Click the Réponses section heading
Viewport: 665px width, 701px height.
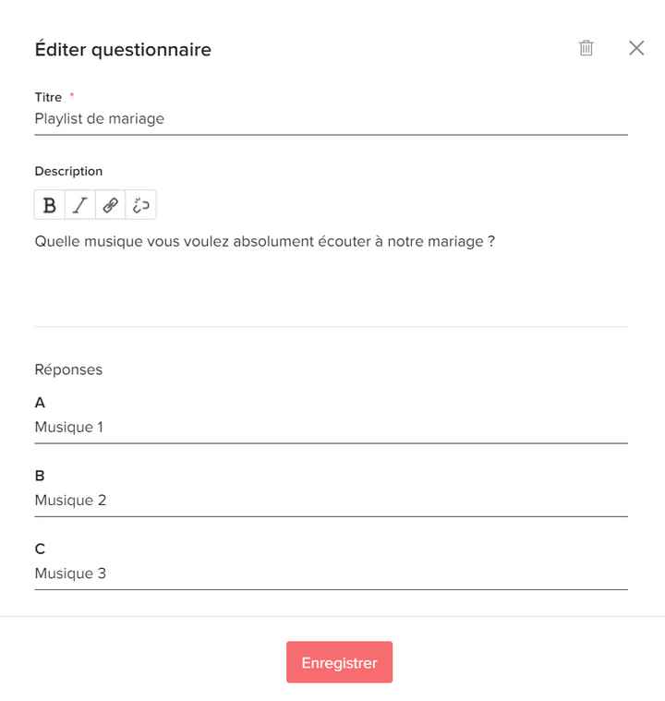point(68,369)
